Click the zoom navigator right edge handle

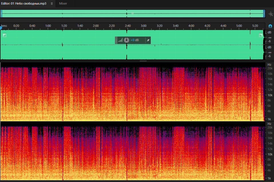click(x=264, y=14)
